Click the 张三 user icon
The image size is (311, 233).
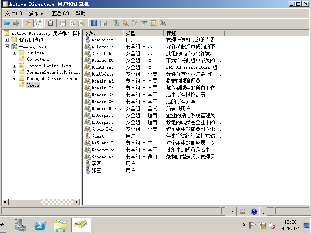[x=88, y=170]
